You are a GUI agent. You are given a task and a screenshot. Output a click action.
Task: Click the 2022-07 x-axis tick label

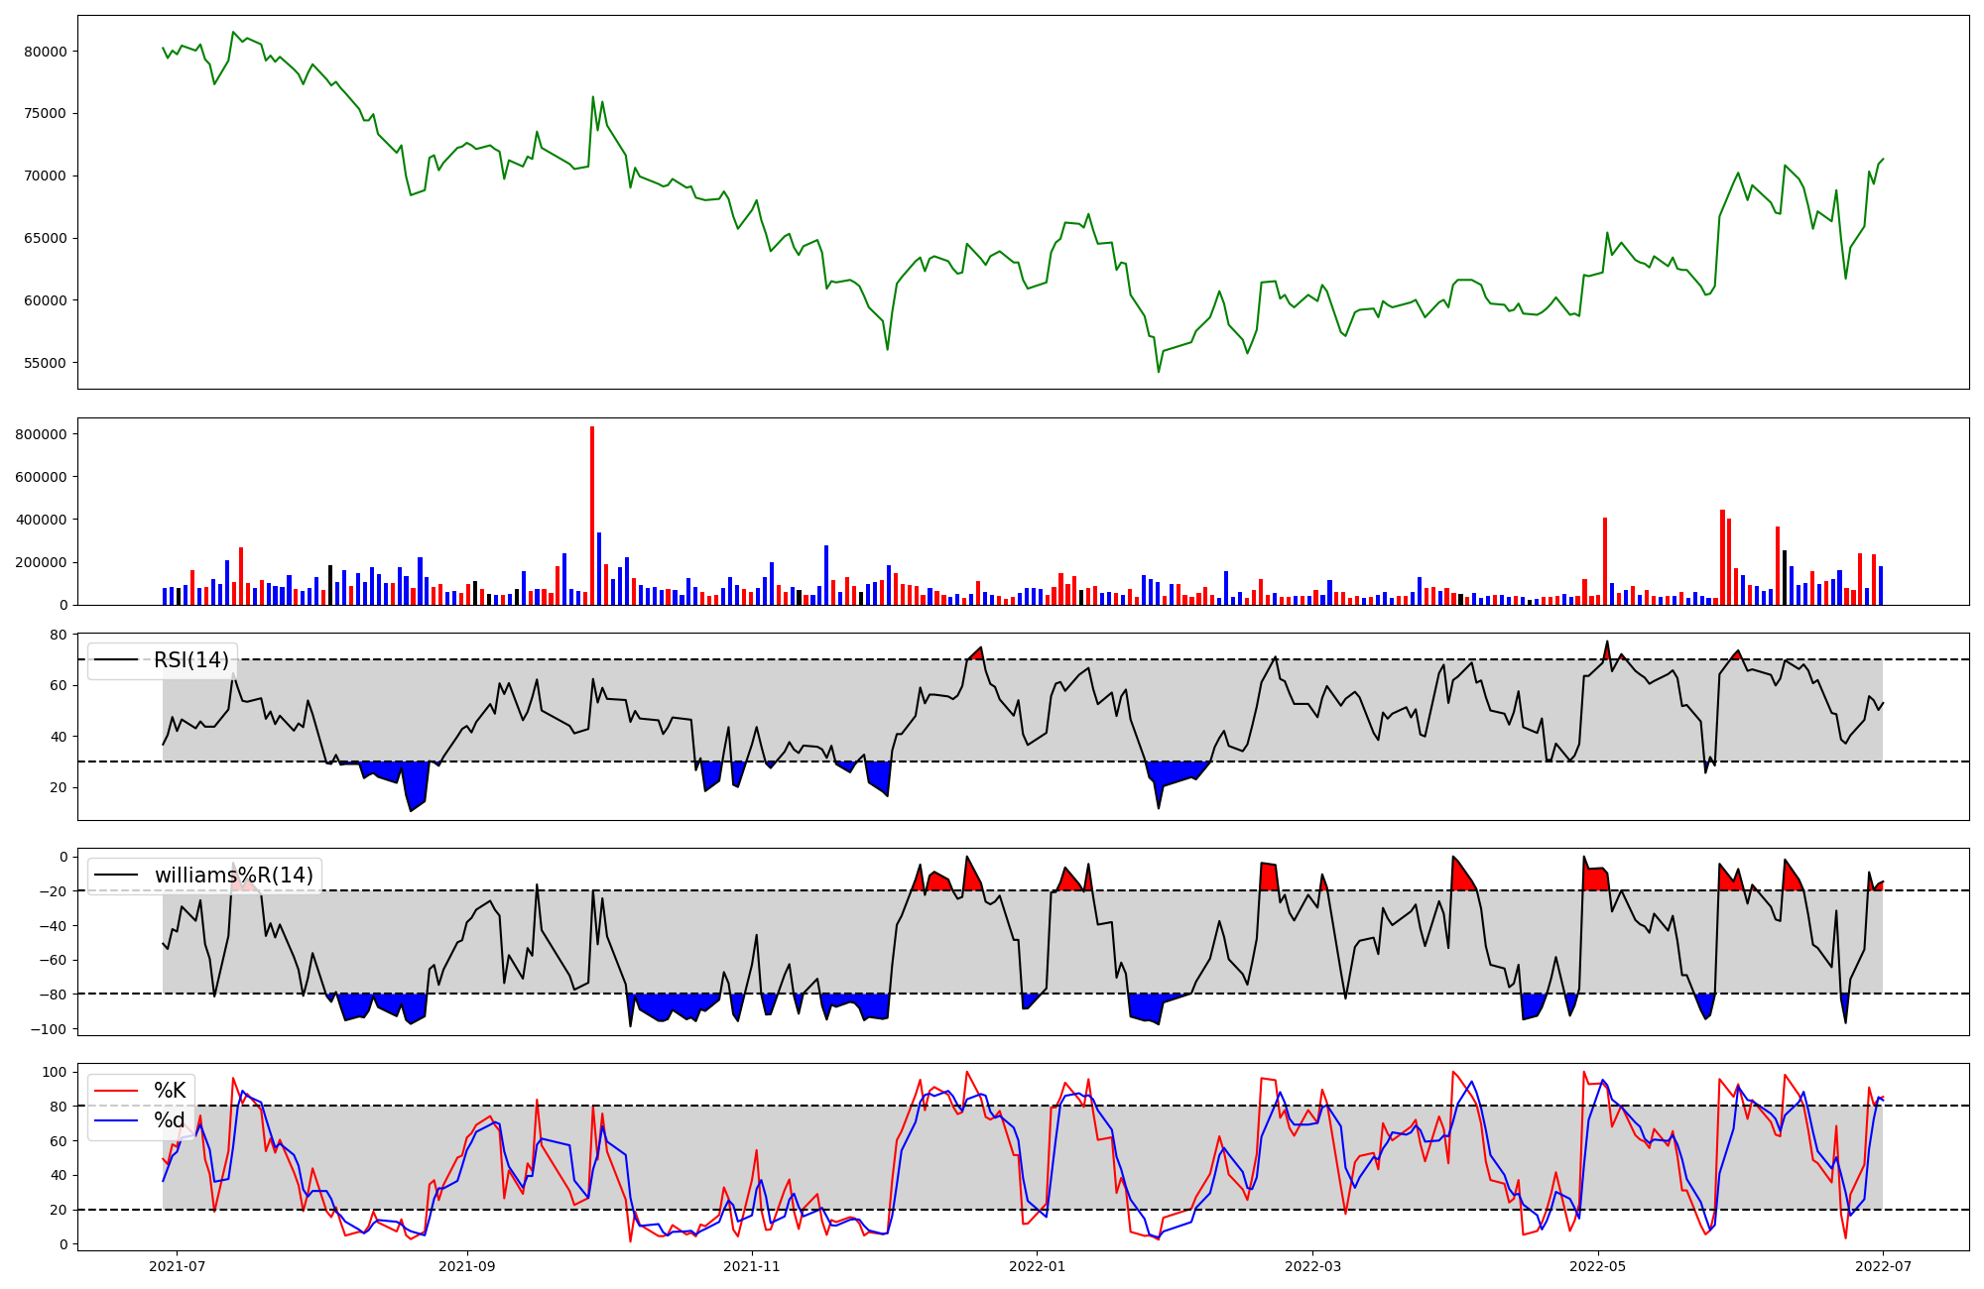click(1883, 1266)
